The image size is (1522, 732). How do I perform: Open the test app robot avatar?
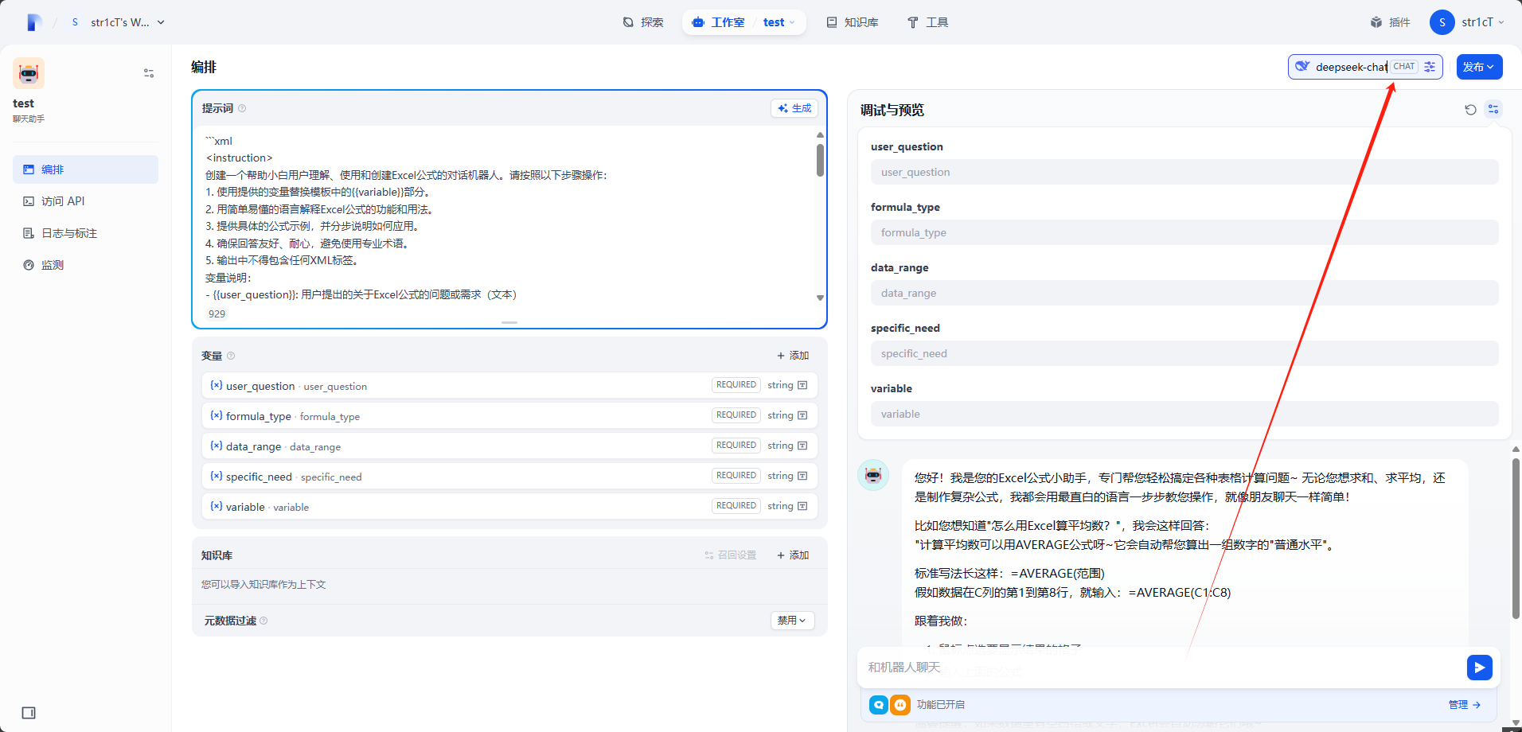click(29, 73)
